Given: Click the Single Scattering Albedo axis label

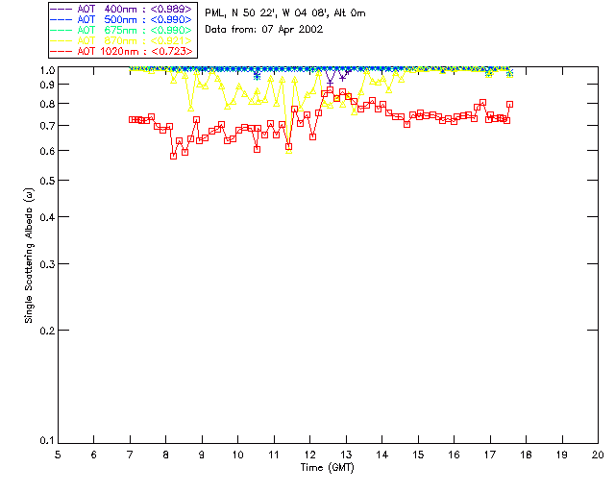Looking at the screenshot, I should tap(29, 256).
